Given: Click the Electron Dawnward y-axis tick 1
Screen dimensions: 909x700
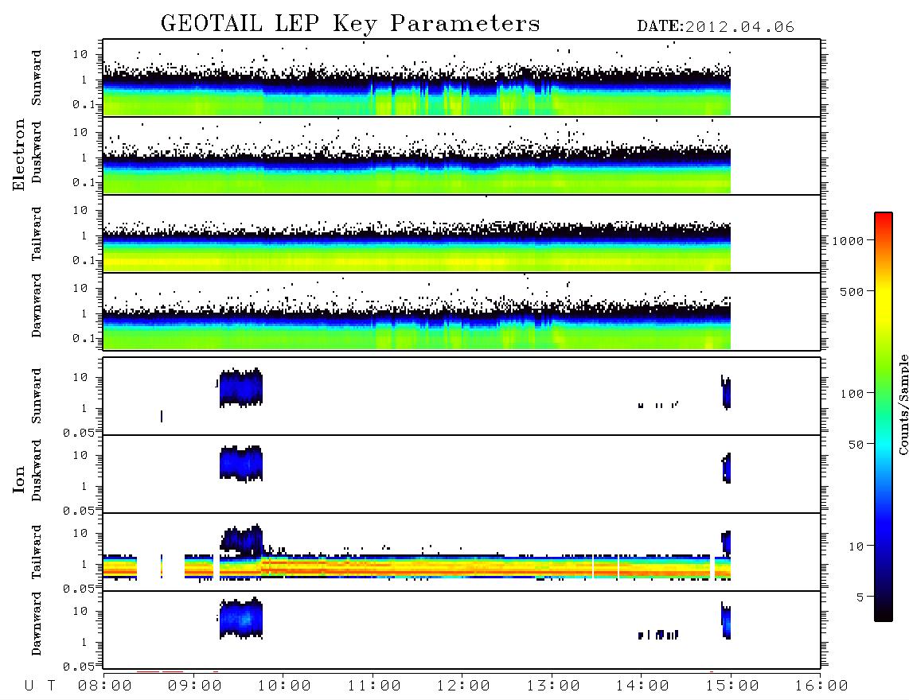Looking at the screenshot, I should click(84, 313).
